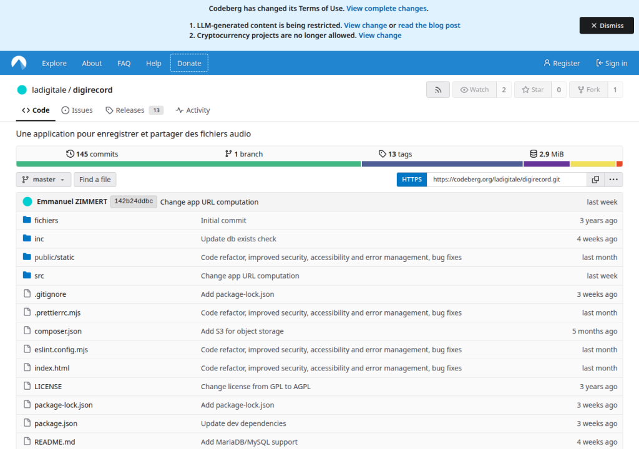Fork the digirecord repository
This screenshot has width=639, height=449.
click(588, 90)
